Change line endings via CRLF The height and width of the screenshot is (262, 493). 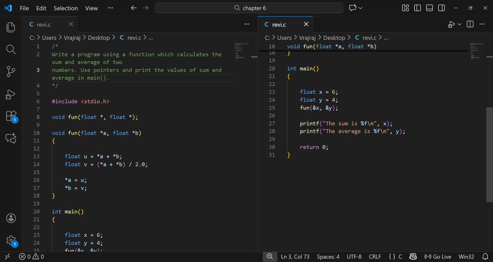coord(375,257)
